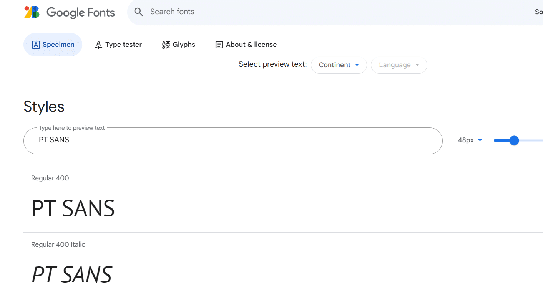Screen dimensions: 543x294
Task: Switch to the Type tester tab
Action: pos(118,45)
